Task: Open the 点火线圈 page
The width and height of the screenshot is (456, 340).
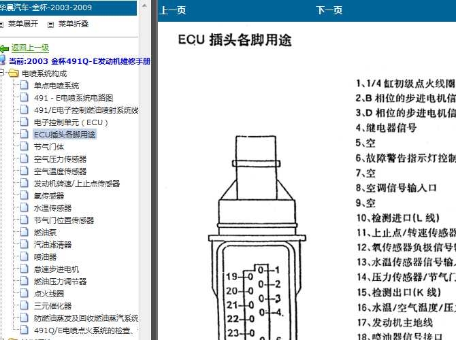Action: (49, 293)
